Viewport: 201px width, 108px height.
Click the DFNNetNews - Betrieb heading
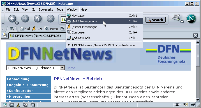[x=78, y=79]
